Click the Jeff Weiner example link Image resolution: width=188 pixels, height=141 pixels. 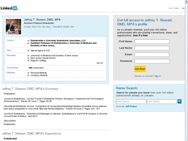click(x=131, y=106)
